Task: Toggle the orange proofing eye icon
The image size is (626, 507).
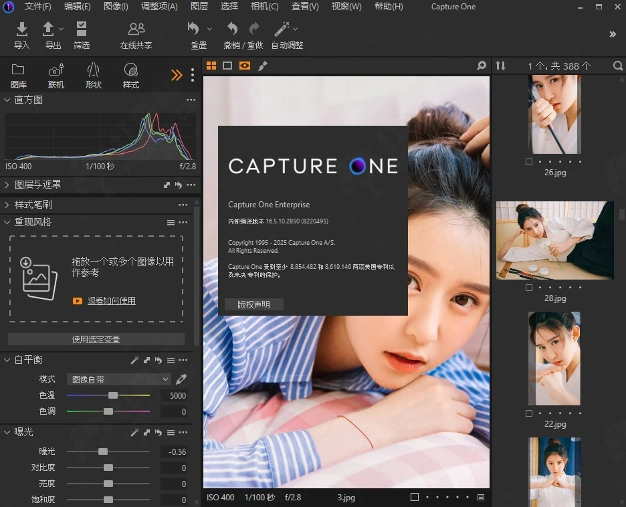Action: coord(245,66)
